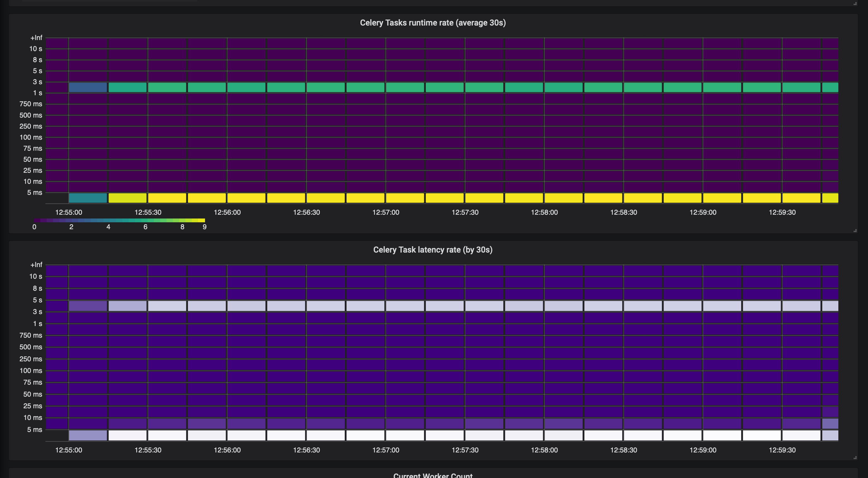Click the runtime heatmap color scale legend bar
Image resolution: width=868 pixels, height=478 pixels.
[119, 220]
